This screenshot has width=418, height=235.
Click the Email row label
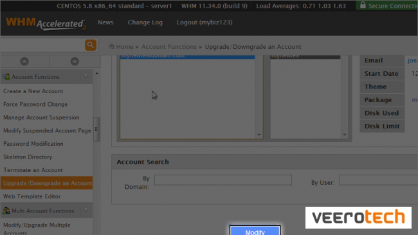click(x=382, y=60)
